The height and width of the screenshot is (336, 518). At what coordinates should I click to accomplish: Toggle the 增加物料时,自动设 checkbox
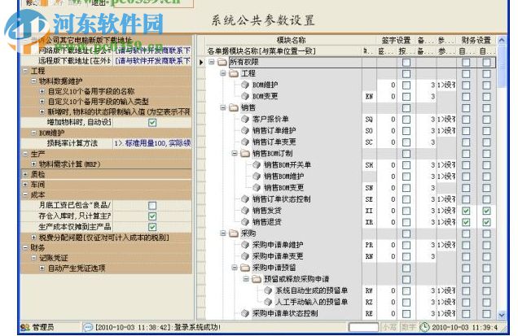[152, 123]
